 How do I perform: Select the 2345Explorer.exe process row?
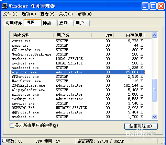click(78, 85)
